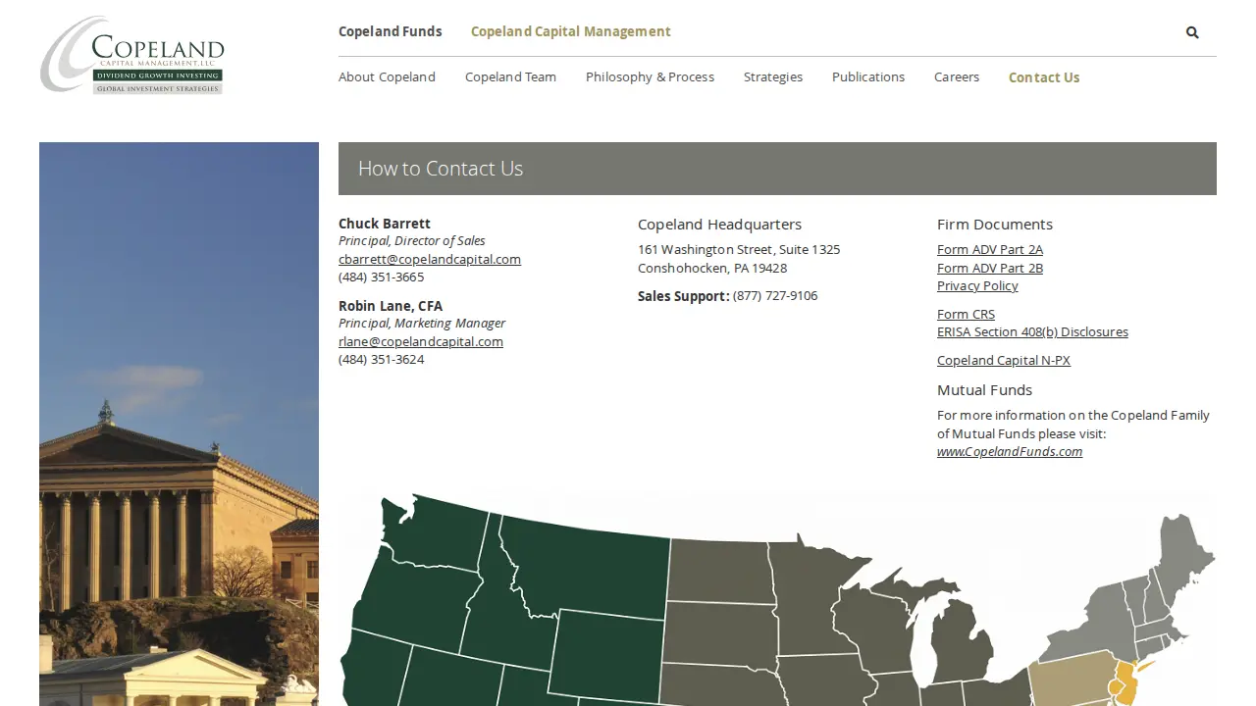The width and height of the screenshot is (1256, 706).
Task: Click the Robin Lane phone number (484) 351-3624
Action: click(382, 359)
